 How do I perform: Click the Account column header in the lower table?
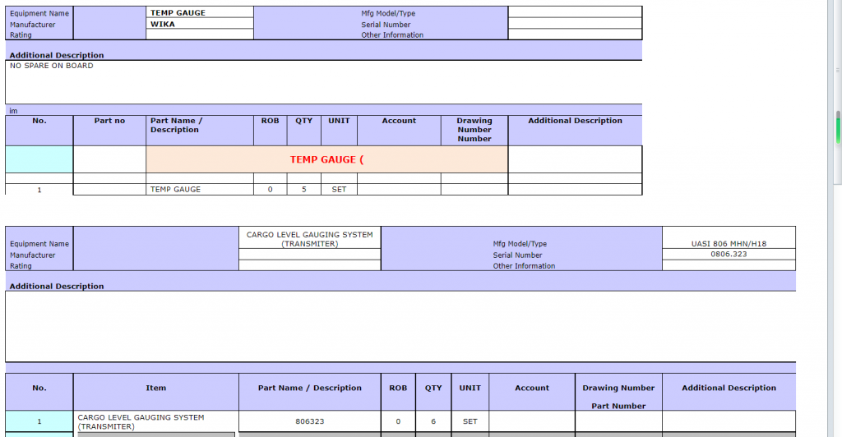pos(532,388)
